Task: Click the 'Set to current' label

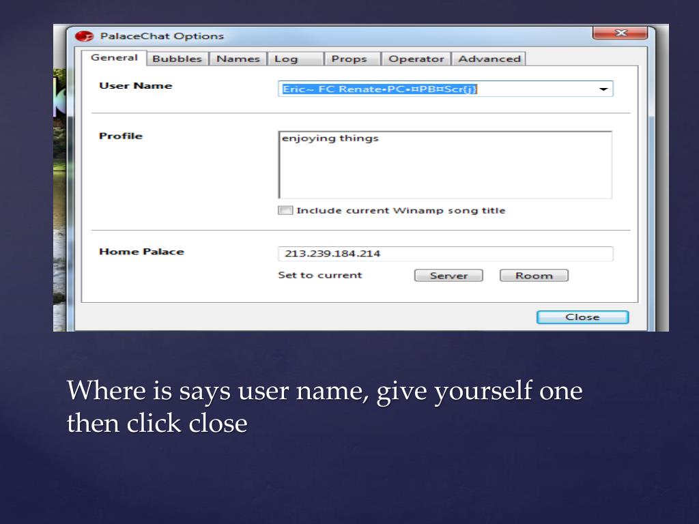Action: [320, 275]
